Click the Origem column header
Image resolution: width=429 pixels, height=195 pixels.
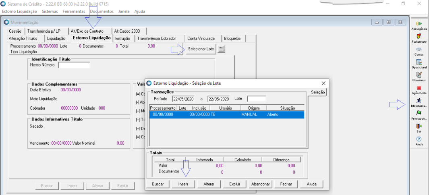tap(253, 108)
